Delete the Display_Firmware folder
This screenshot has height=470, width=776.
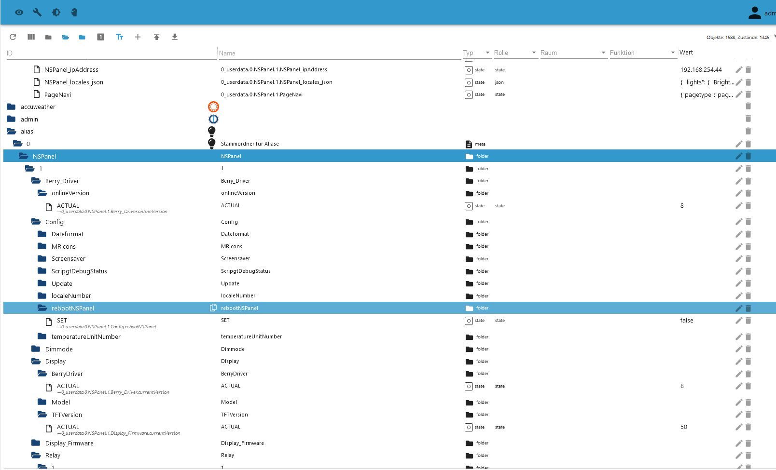pos(748,443)
